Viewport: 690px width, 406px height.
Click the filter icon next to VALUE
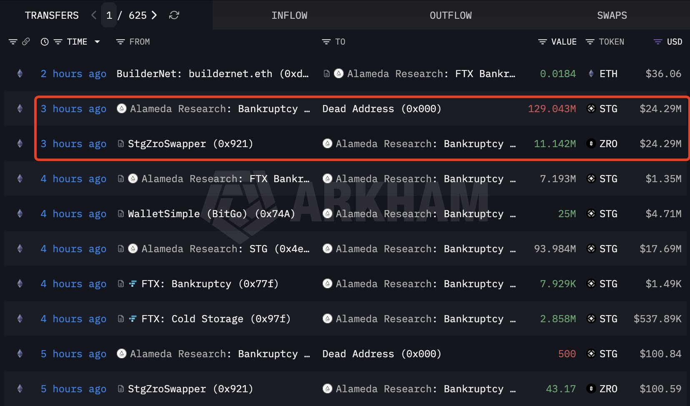click(x=542, y=42)
